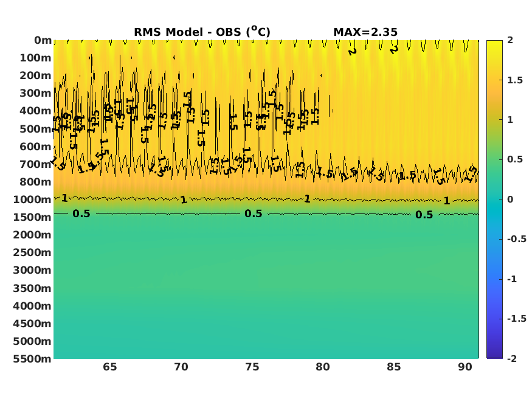
Task: Click the x-axis tick label '70'
Action: [181, 367]
